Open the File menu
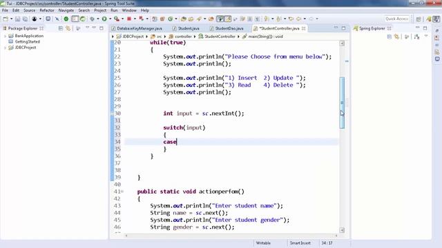Viewport: 442px width, 248px height. tap(5, 10)
